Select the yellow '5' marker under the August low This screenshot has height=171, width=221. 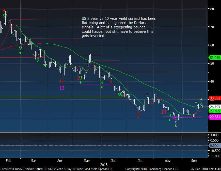coord(176,126)
